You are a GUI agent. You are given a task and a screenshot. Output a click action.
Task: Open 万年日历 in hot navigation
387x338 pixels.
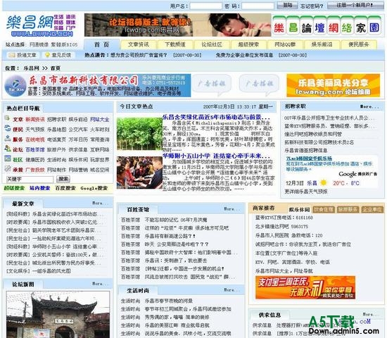[x=78, y=139]
